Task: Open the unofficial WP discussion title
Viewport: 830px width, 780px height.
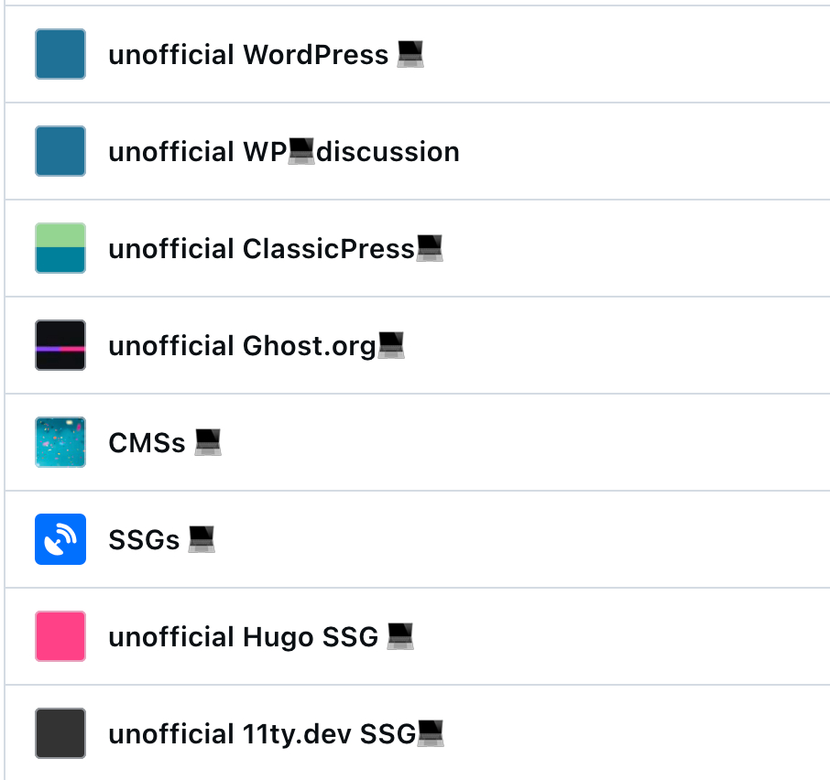Action: click(x=284, y=152)
